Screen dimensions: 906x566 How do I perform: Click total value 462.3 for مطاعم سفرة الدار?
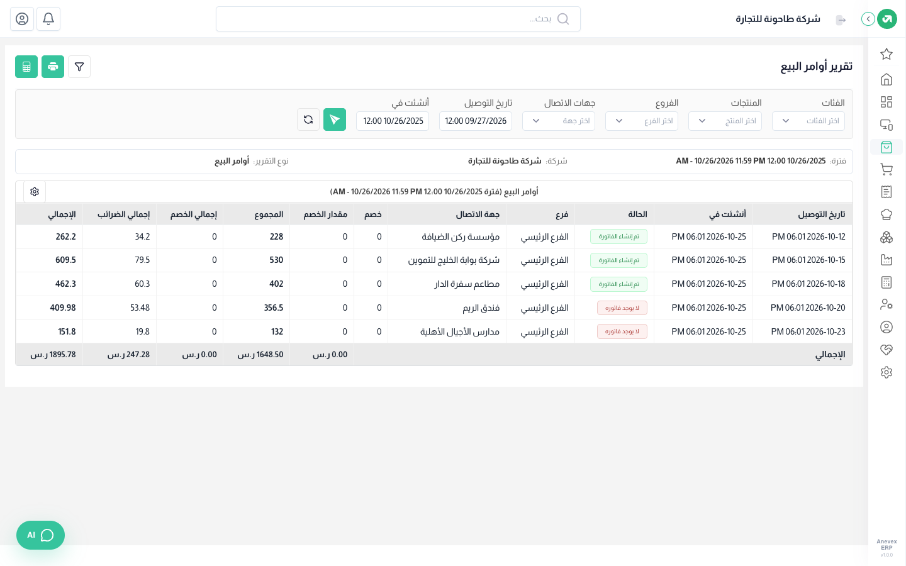click(x=65, y=284)
